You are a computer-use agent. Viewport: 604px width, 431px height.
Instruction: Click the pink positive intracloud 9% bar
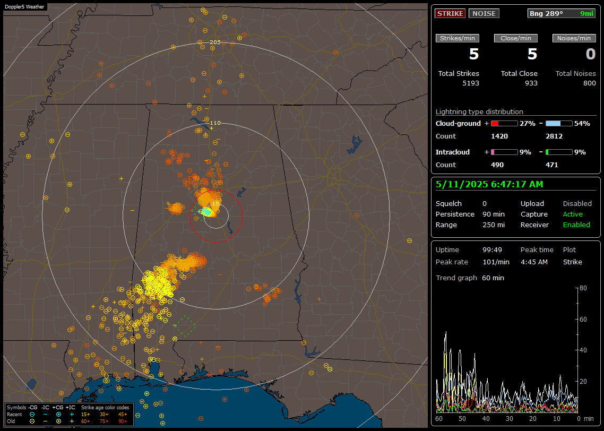point(504,152)
